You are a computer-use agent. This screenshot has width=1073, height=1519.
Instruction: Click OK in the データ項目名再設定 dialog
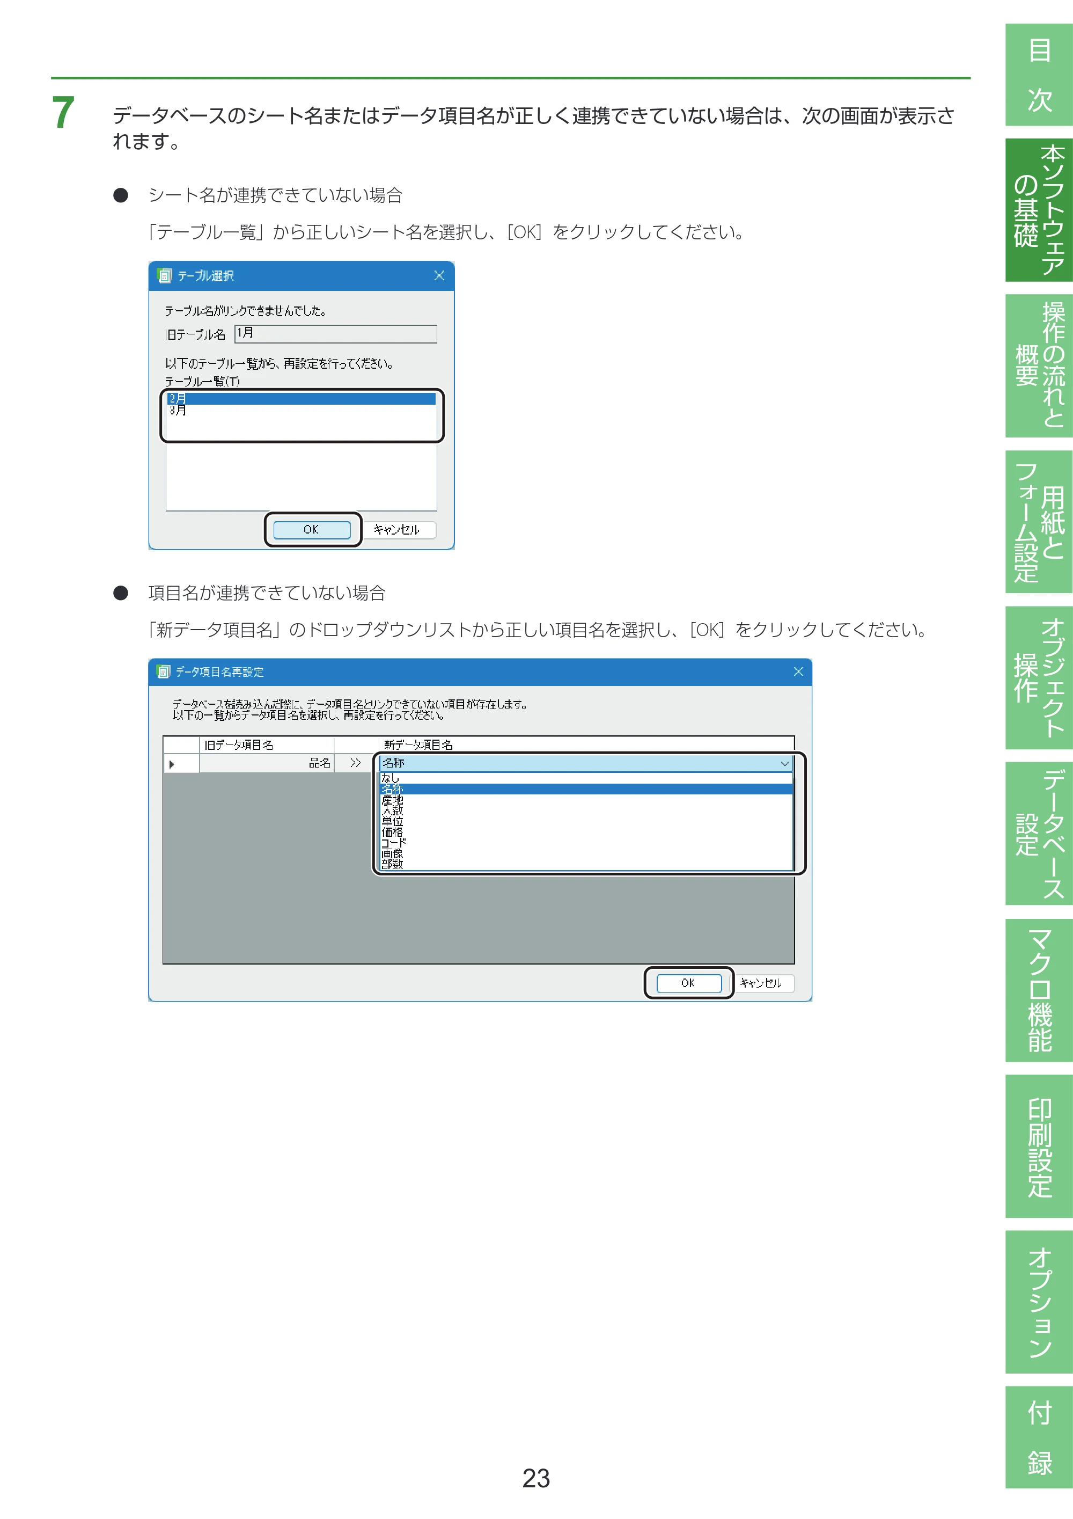click(x=688, y=983)
